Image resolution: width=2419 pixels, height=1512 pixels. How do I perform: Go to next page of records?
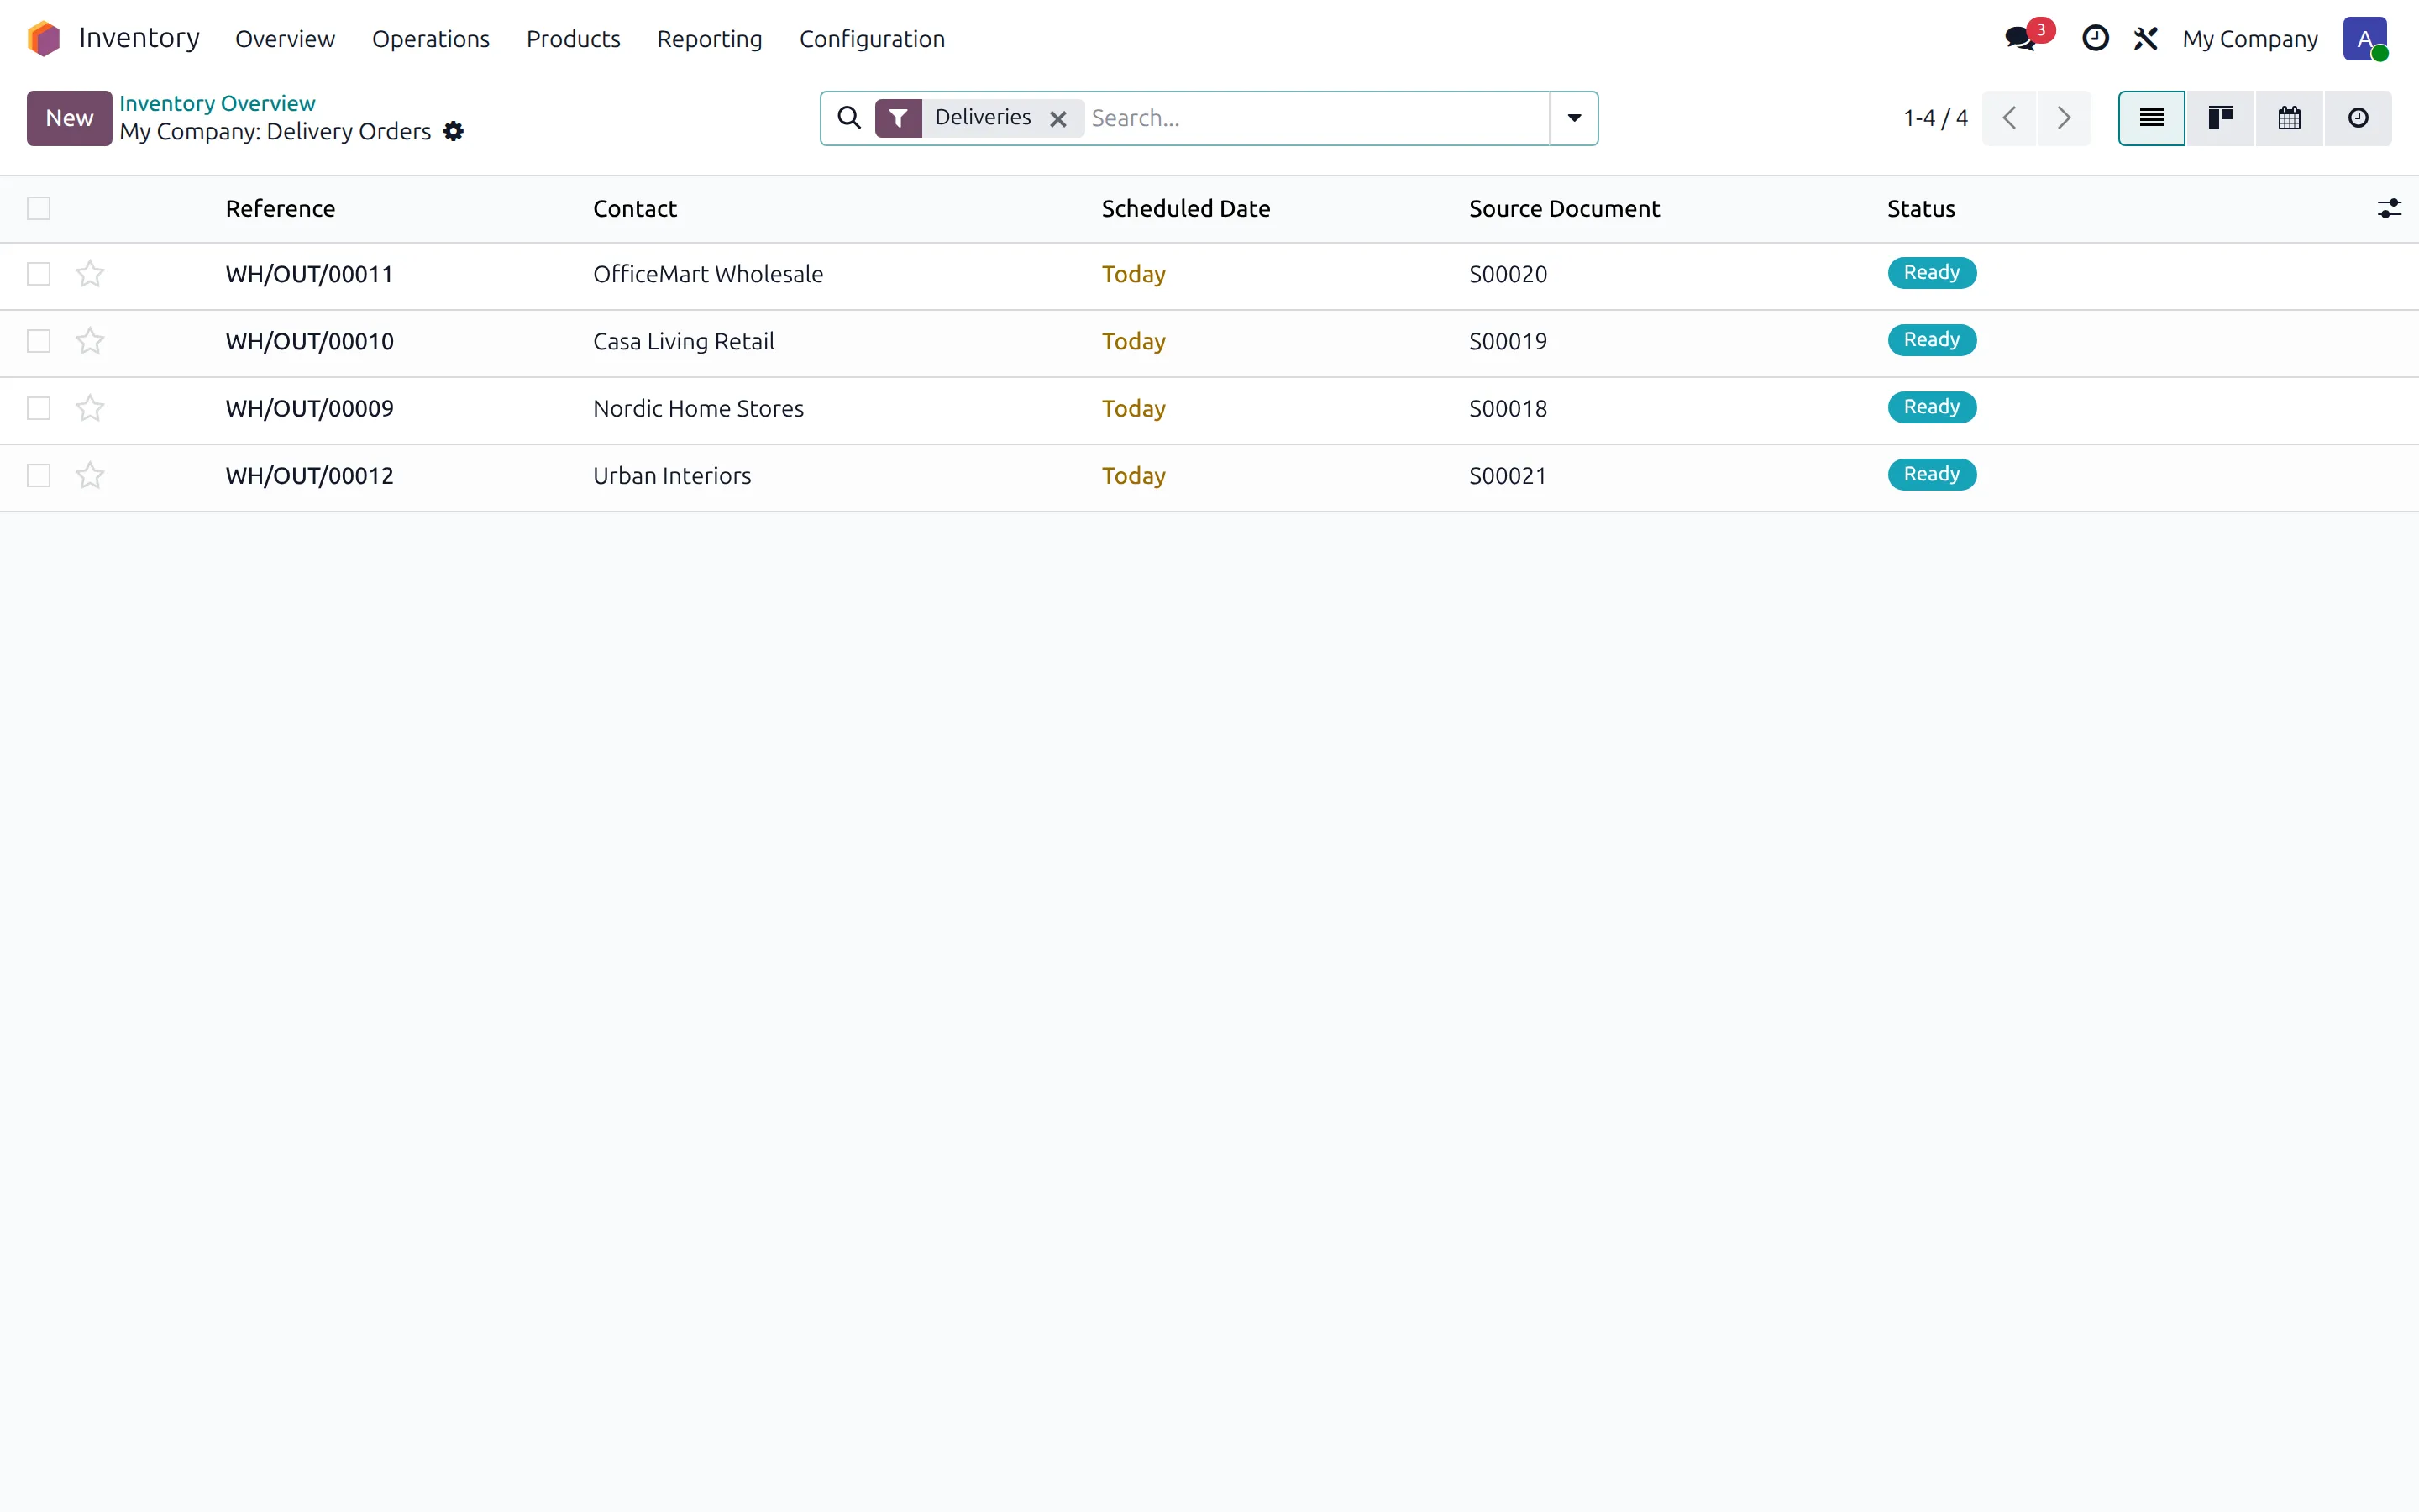tap(2065, 118)
